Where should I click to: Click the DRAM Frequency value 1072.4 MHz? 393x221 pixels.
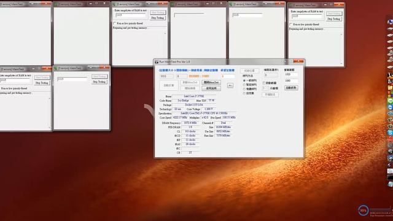(x=190, y=123)
